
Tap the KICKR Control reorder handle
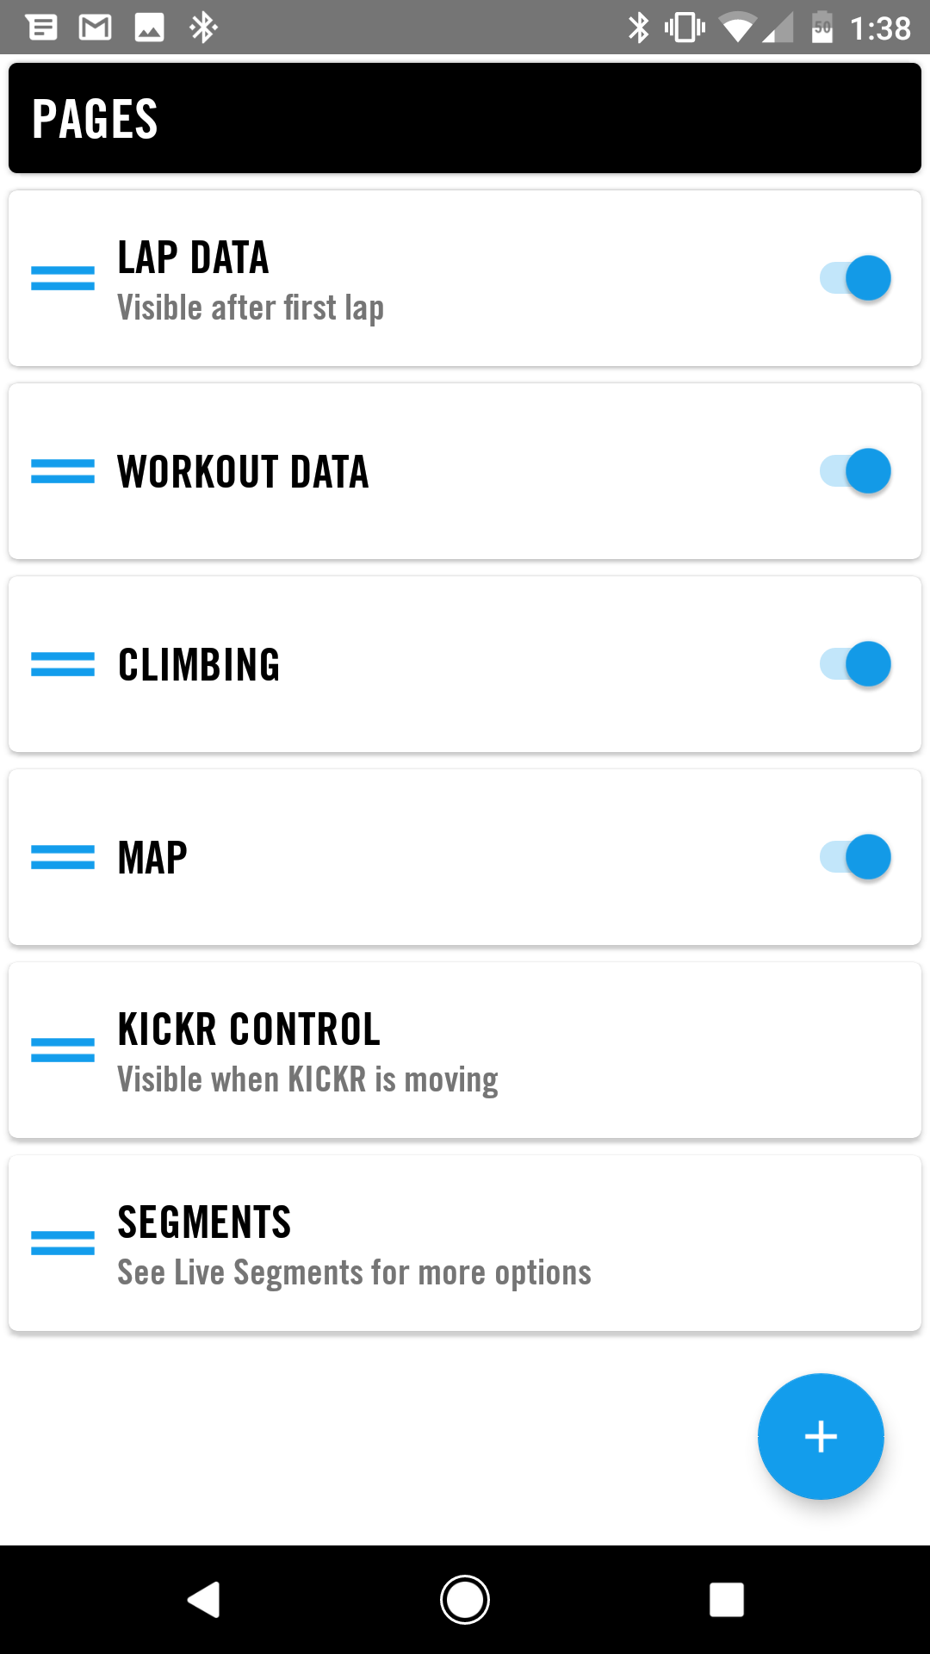(x=63, y=1050)
